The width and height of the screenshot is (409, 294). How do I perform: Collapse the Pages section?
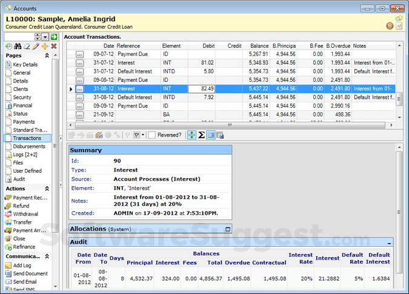(x=47, y=56)
